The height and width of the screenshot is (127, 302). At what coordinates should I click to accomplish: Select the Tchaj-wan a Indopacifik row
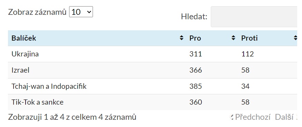152,86
